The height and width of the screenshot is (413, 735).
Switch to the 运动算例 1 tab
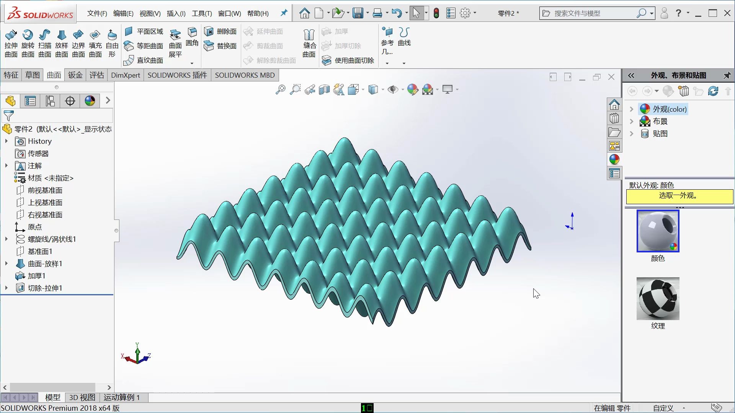[122, 397]
